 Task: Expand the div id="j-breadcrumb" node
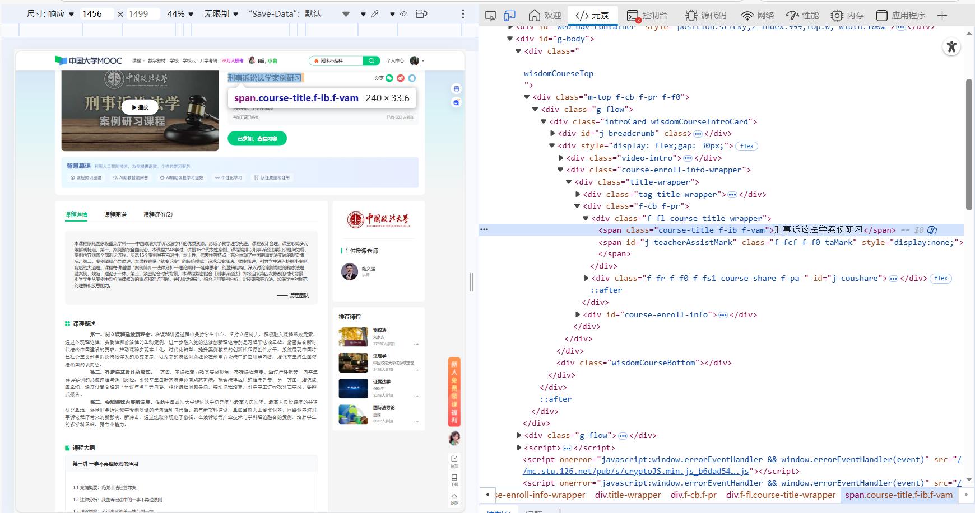point(552,133)
